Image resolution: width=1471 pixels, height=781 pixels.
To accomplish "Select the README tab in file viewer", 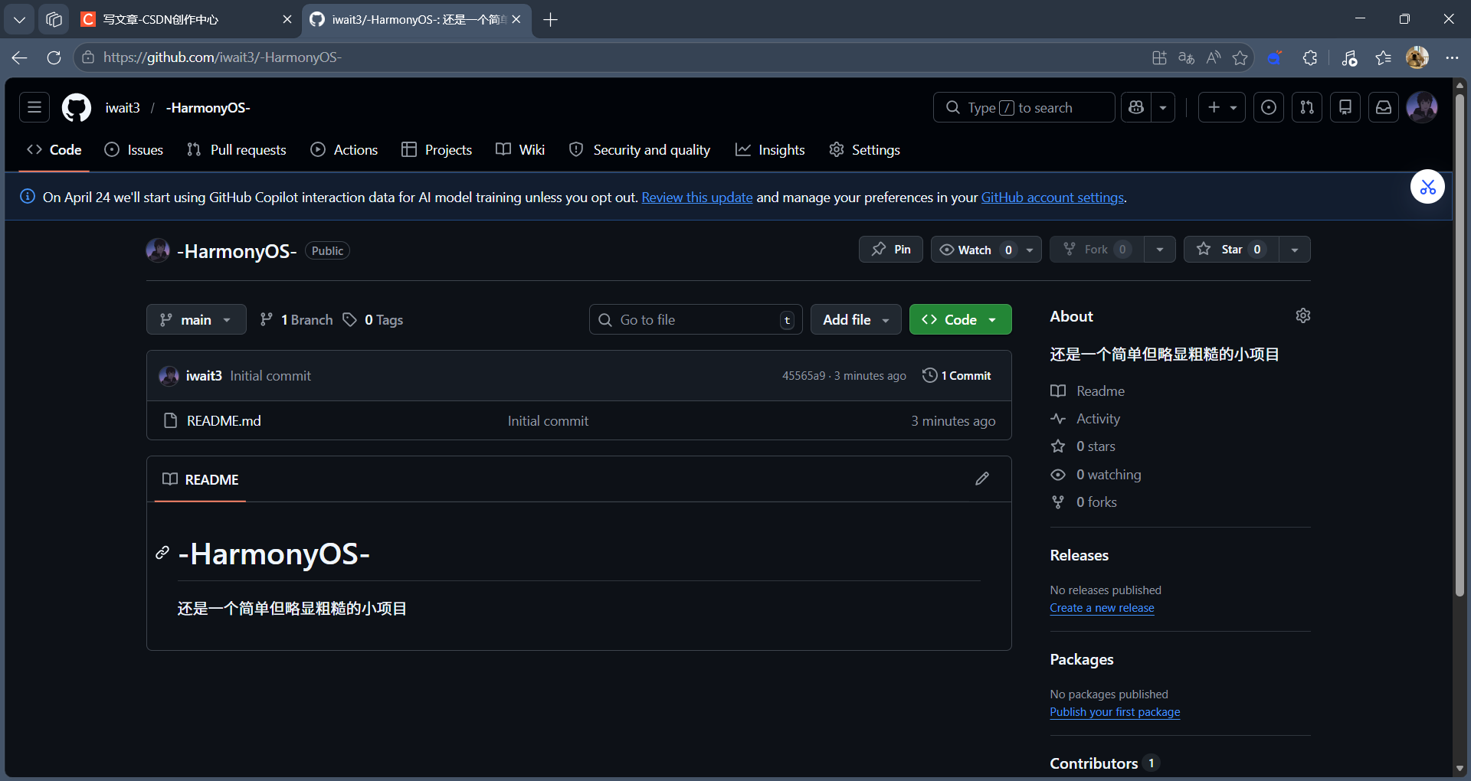I will pos(201,480).
